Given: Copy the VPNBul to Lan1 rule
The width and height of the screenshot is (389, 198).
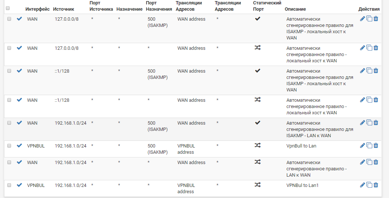Looking at the screenshot, I should point(369,185).
